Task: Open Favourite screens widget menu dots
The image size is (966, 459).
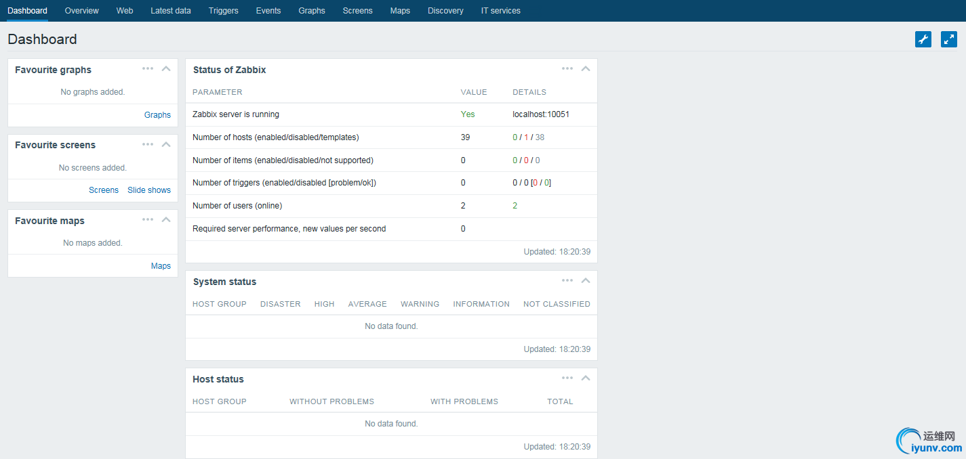Action: (x=148, y=144)
